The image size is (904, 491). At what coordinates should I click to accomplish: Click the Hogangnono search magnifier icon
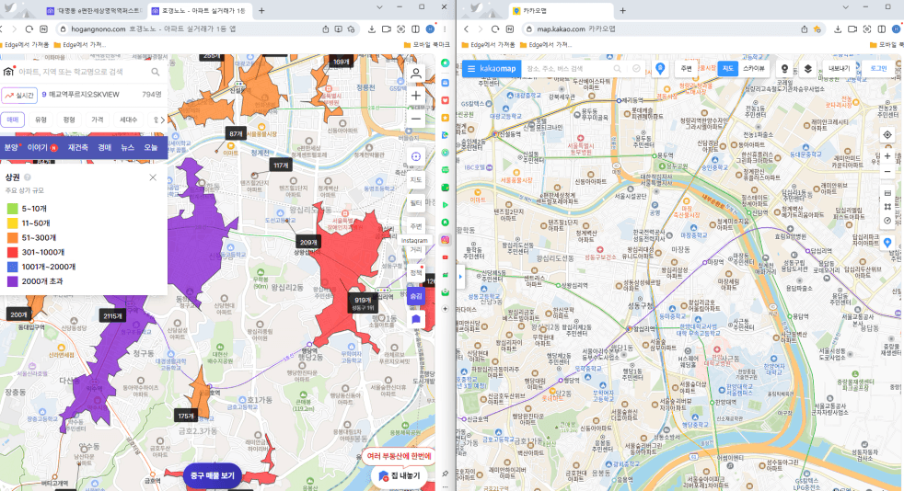[156, 71]
